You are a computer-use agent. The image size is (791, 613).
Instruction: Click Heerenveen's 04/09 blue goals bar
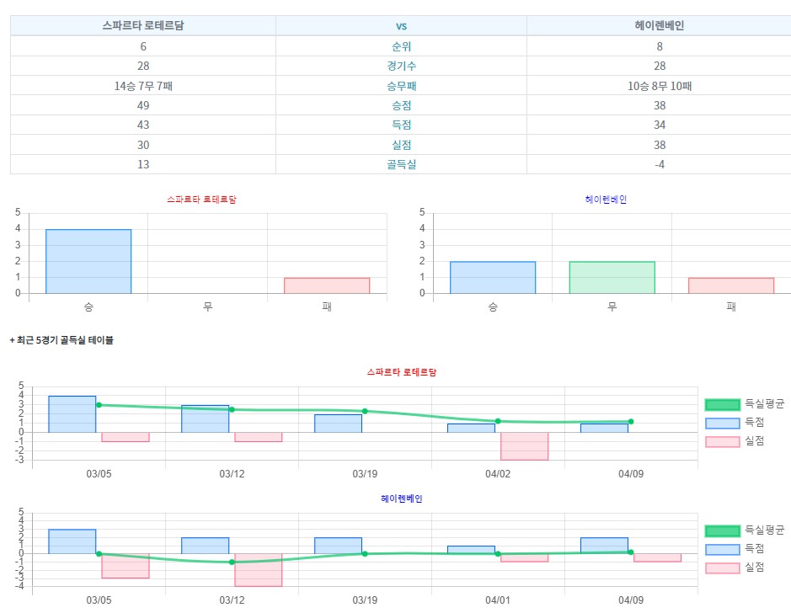pos(604,546)
